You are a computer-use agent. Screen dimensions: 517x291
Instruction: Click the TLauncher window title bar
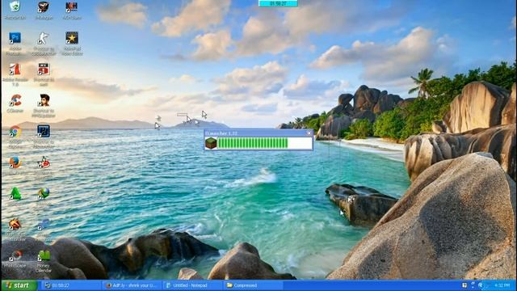coord(258,133)
